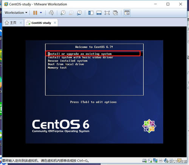Close the CentOS-study tab
Image resolution: width=189 pixels, height=165 pixels.
(55, 23)
